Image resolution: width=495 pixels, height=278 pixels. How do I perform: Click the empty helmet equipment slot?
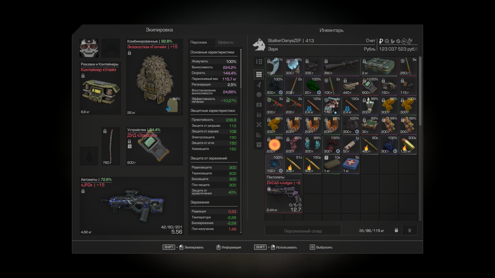tap(111, 48)
